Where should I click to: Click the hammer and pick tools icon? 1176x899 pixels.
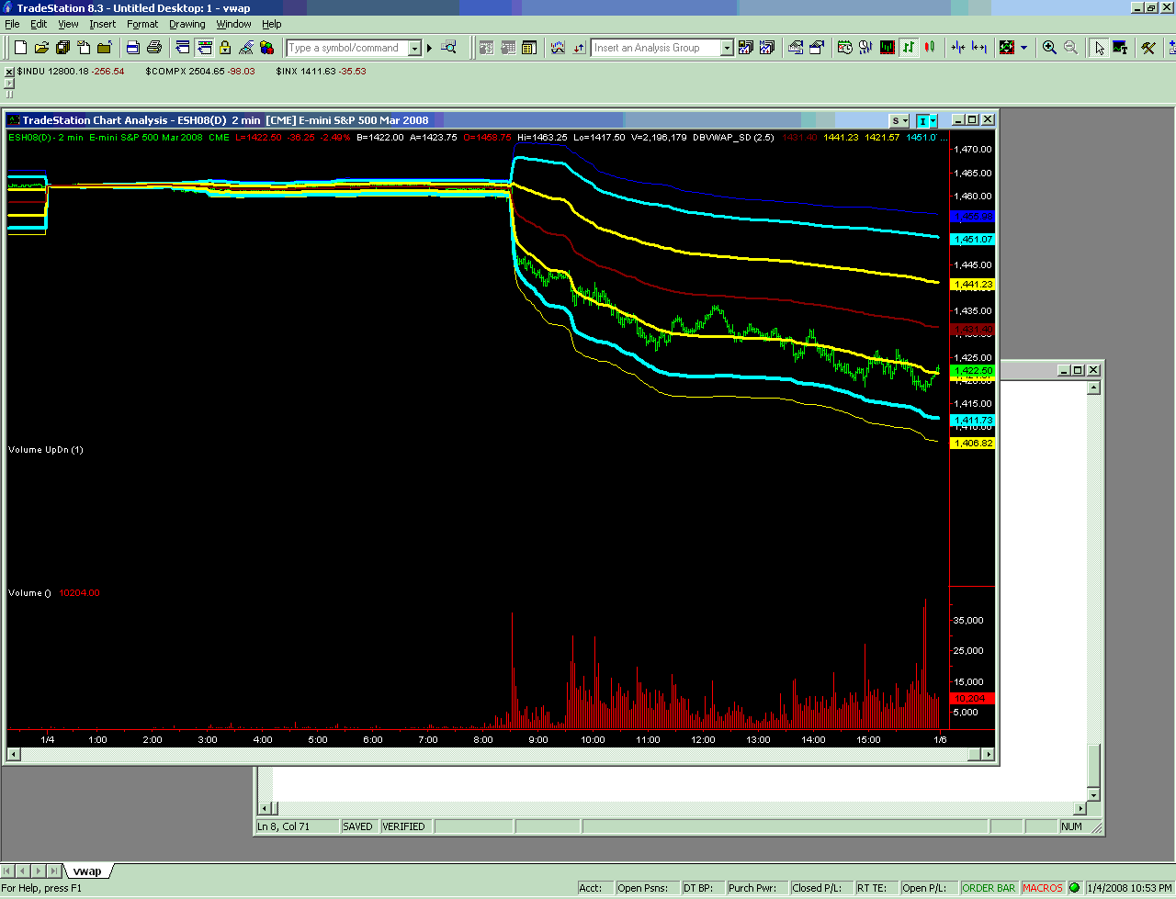click(x=1148, y=48)
